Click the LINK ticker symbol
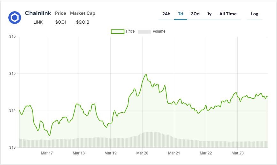 38,22
